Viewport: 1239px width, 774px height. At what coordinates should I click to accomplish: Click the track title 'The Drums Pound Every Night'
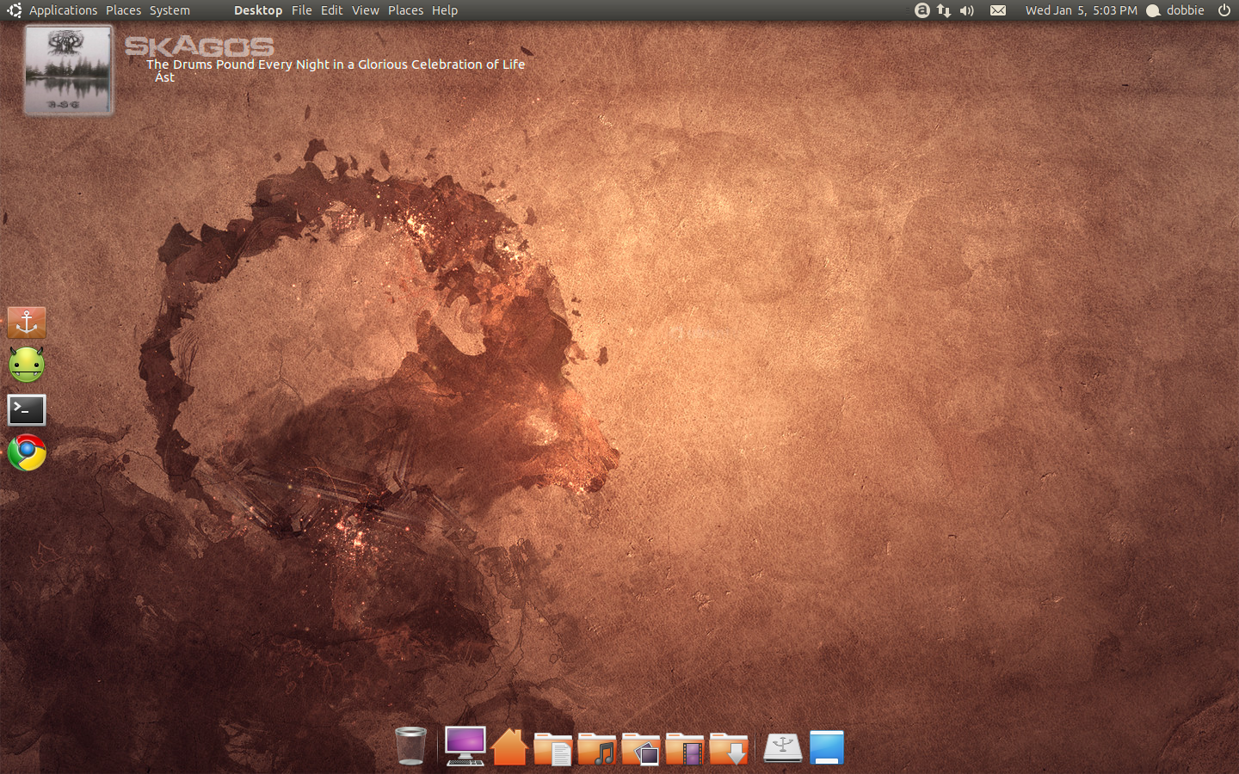(x=336, y=64)
